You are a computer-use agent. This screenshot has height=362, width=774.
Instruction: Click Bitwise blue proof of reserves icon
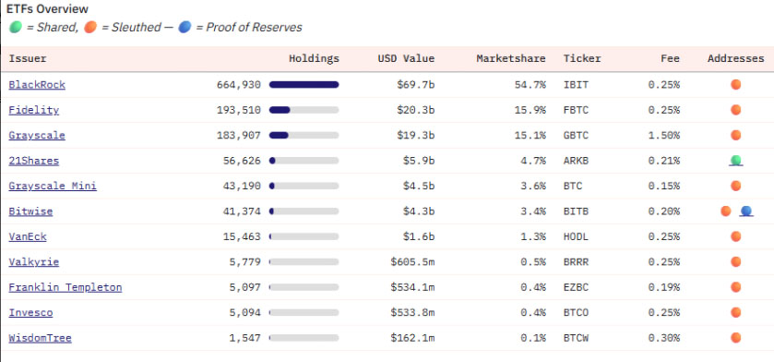point(746,211)
